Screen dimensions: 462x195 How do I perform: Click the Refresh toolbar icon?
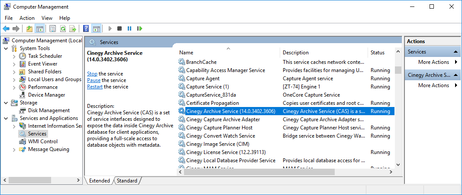63,28
